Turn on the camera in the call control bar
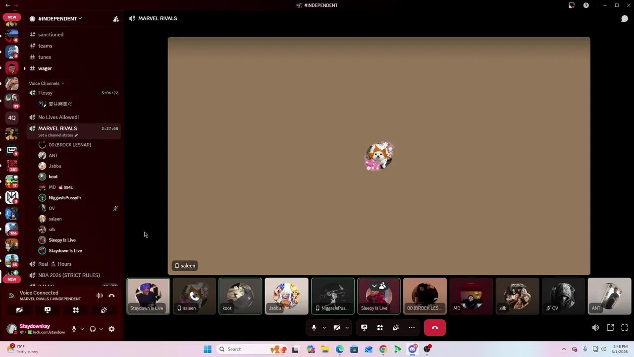This screenshot has width=634, height=357. point(336,328)
